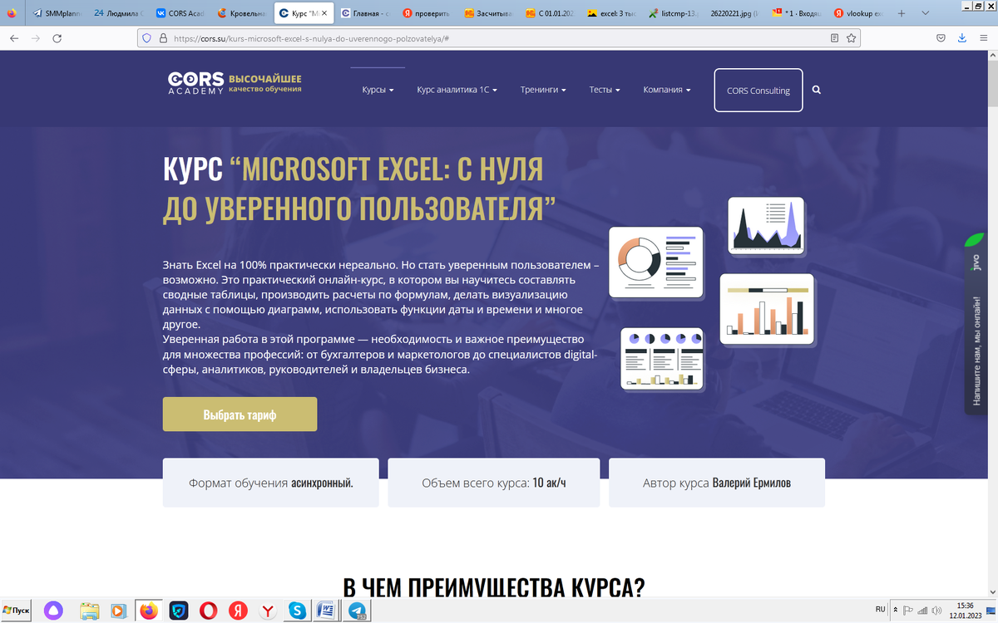The image size is (998, 623).
Task: Click the donut chart illustration card
Action: click(x=655, y=262)
